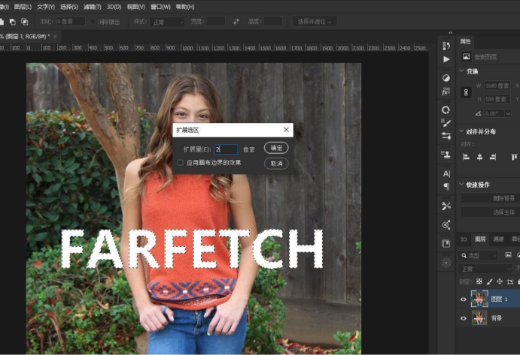Open the Adjustments panel icon

pos(446,78)
